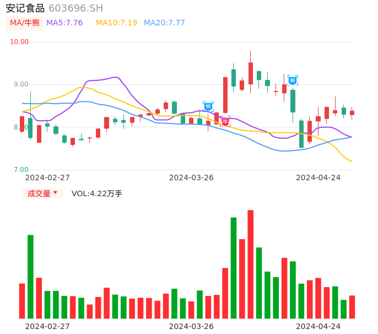Image resolution: width=378 pixels, height=334 pixels.
Task: Toggle the MA20 legend line
Action: pyautogui.click(x=164, y=23)
